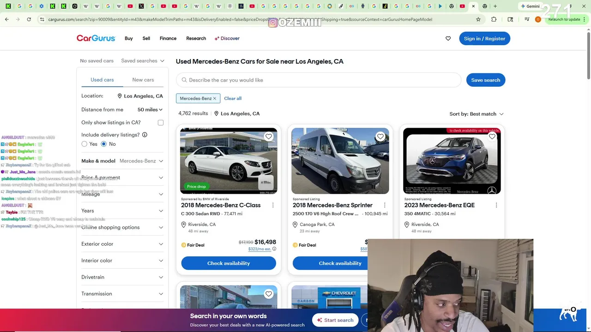Check Only show listings in CA

161,123
